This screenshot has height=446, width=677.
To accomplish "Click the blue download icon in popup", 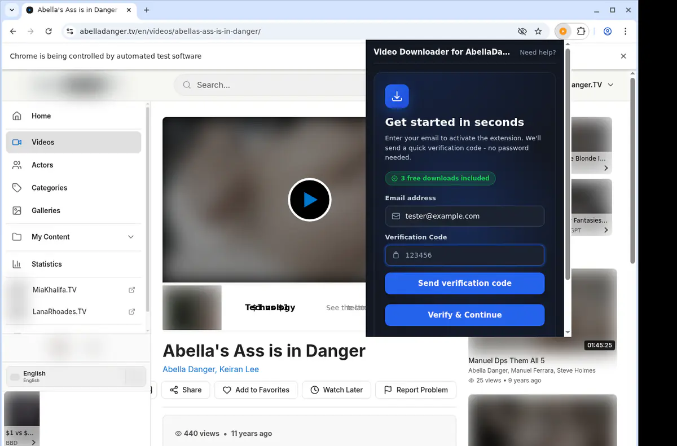I will 397,96.
